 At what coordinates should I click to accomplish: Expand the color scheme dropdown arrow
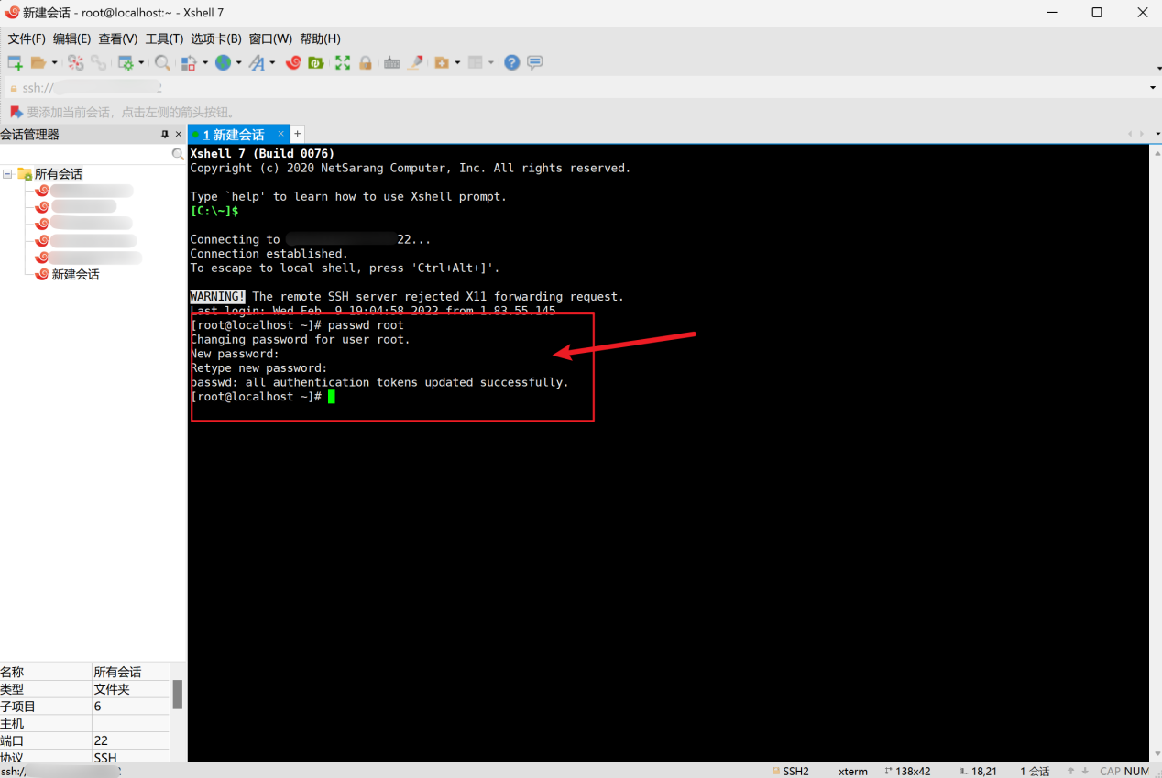205,62
